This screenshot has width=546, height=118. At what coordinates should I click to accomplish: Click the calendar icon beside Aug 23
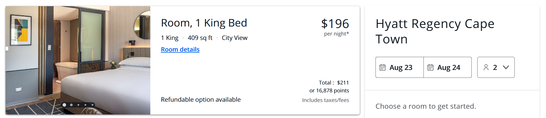click(382, 68)
